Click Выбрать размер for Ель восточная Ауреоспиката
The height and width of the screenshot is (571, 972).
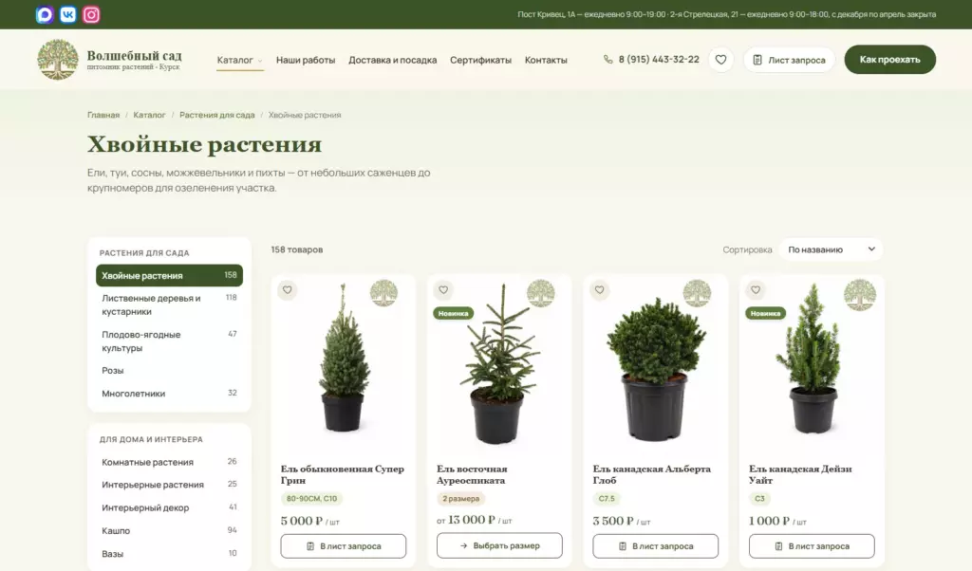click(499, 545)
